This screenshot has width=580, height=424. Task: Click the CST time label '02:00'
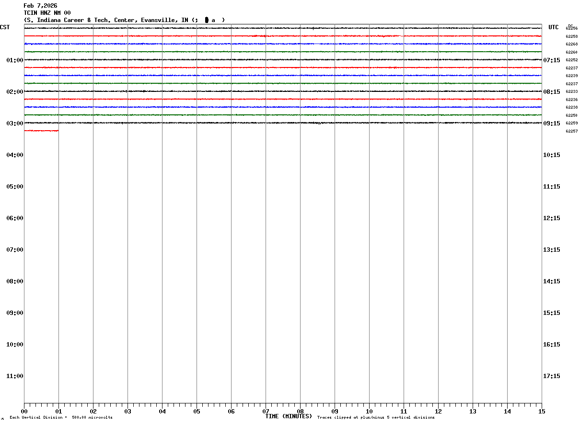point(15,92)
